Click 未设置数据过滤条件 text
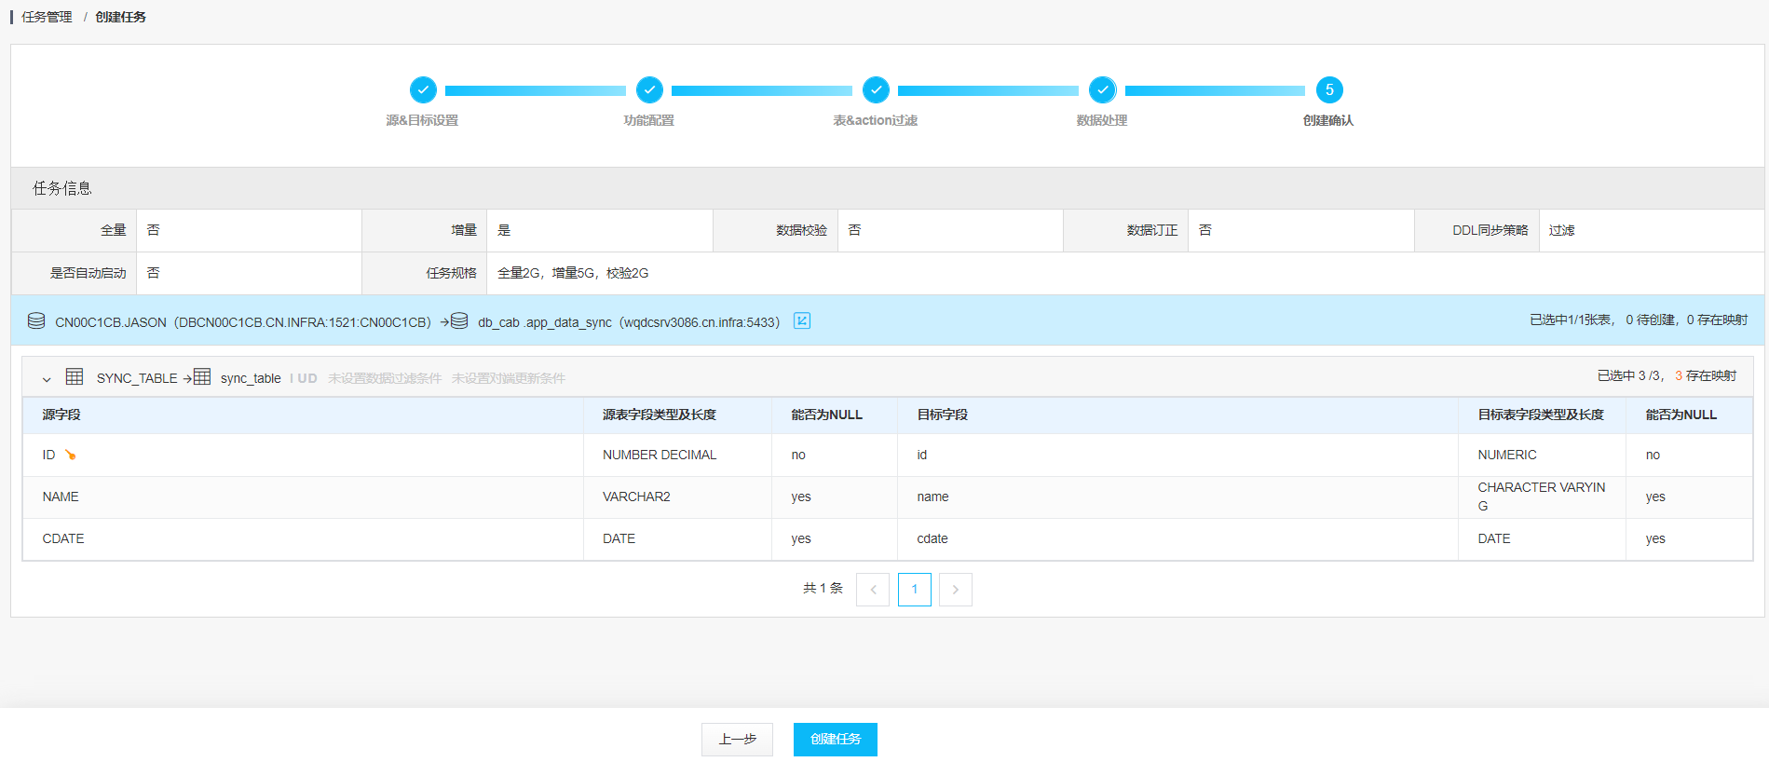The image size is (1769, 762). (x=385, y=378)
